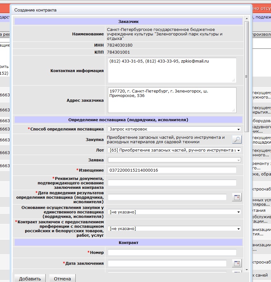This screenshot has width=271, height=282.
Task: Click the Способ определения поставщика label
Action: 66,129
